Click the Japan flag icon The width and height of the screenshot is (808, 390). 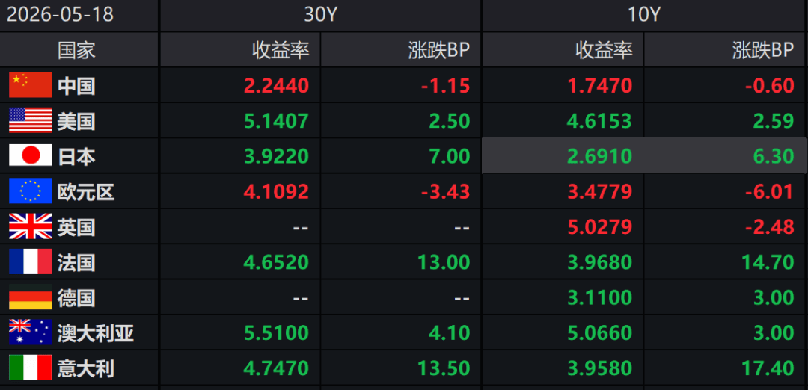pos(31,155)
